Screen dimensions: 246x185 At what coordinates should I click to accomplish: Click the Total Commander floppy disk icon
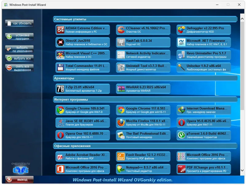[60, 67]
